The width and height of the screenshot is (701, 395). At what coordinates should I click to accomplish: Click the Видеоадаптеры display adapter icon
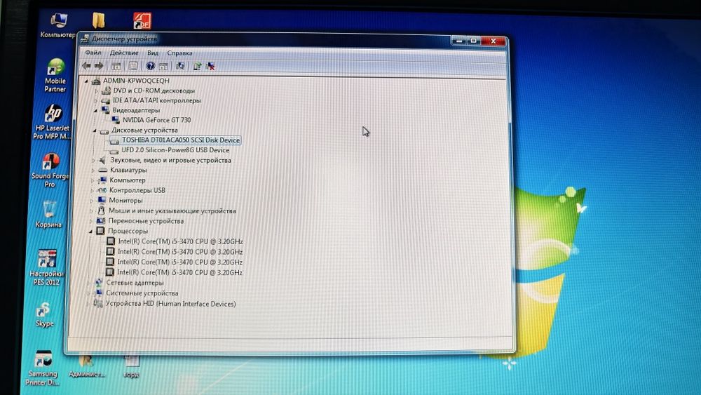tap(106, 110)
